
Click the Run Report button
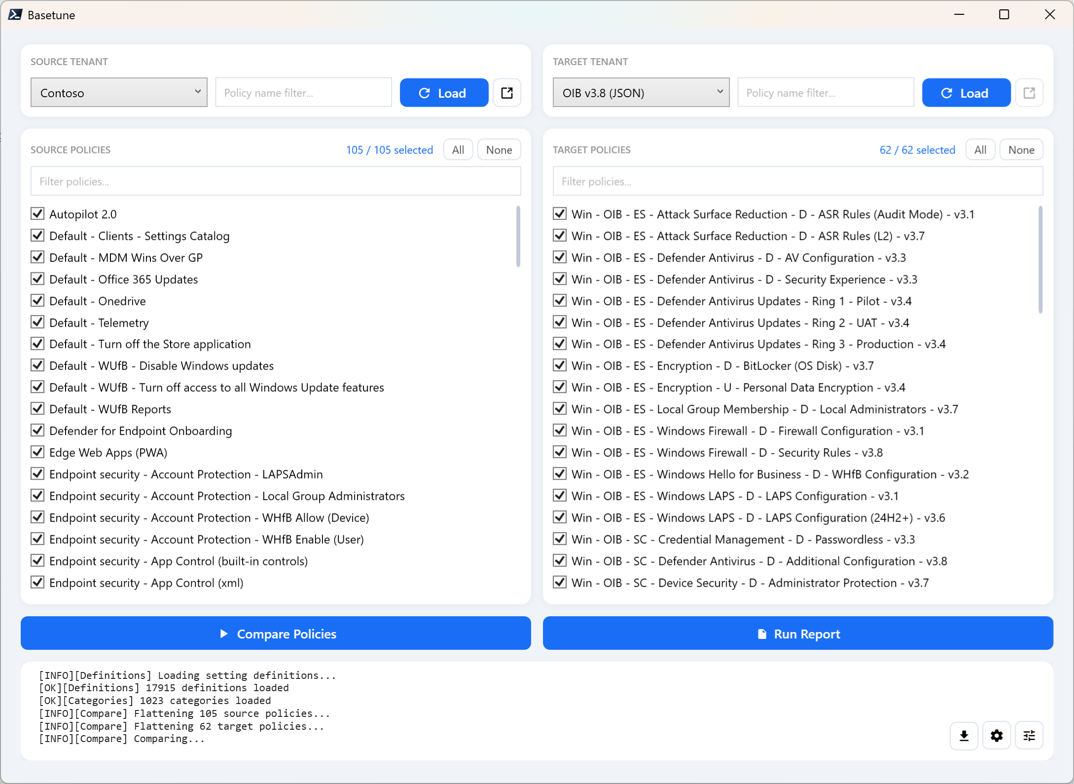(798, 634)
